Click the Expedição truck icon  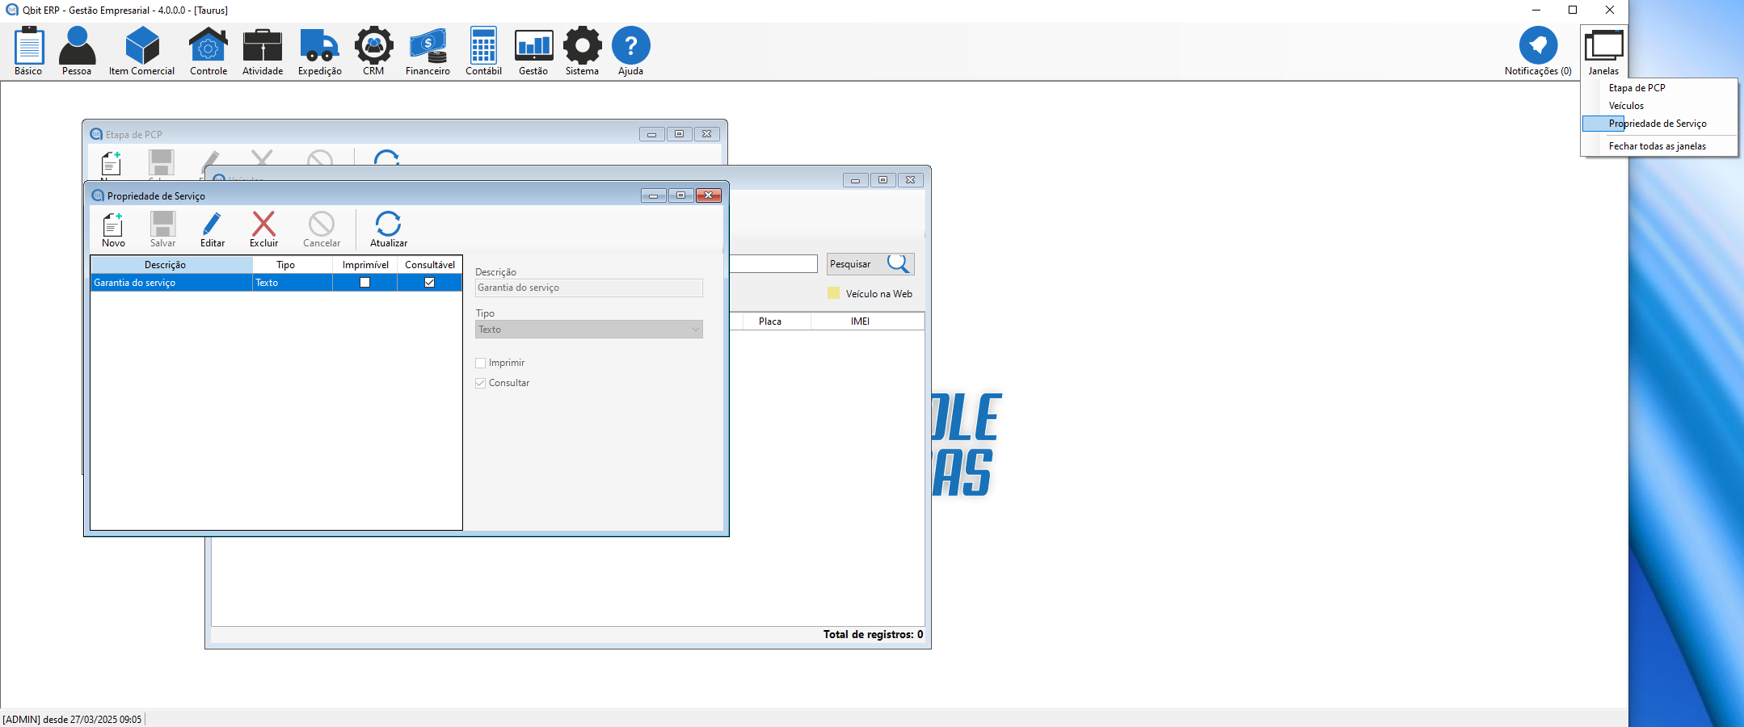[319, 46]
